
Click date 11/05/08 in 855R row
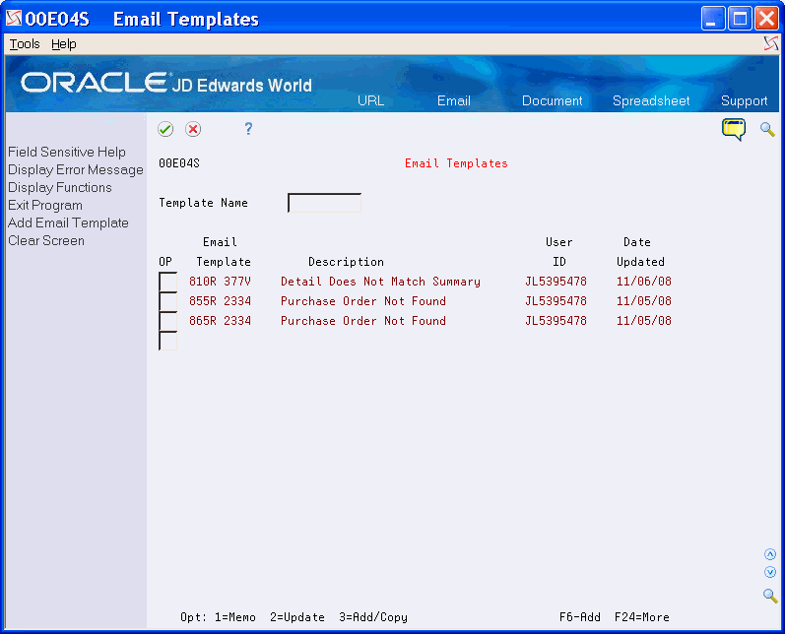(x=644, y=301)
